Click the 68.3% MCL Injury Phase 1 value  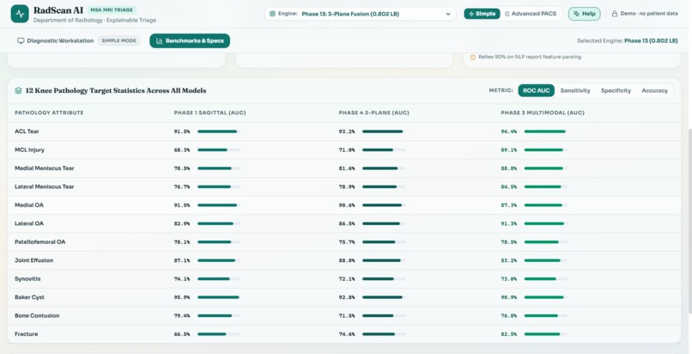182,150
